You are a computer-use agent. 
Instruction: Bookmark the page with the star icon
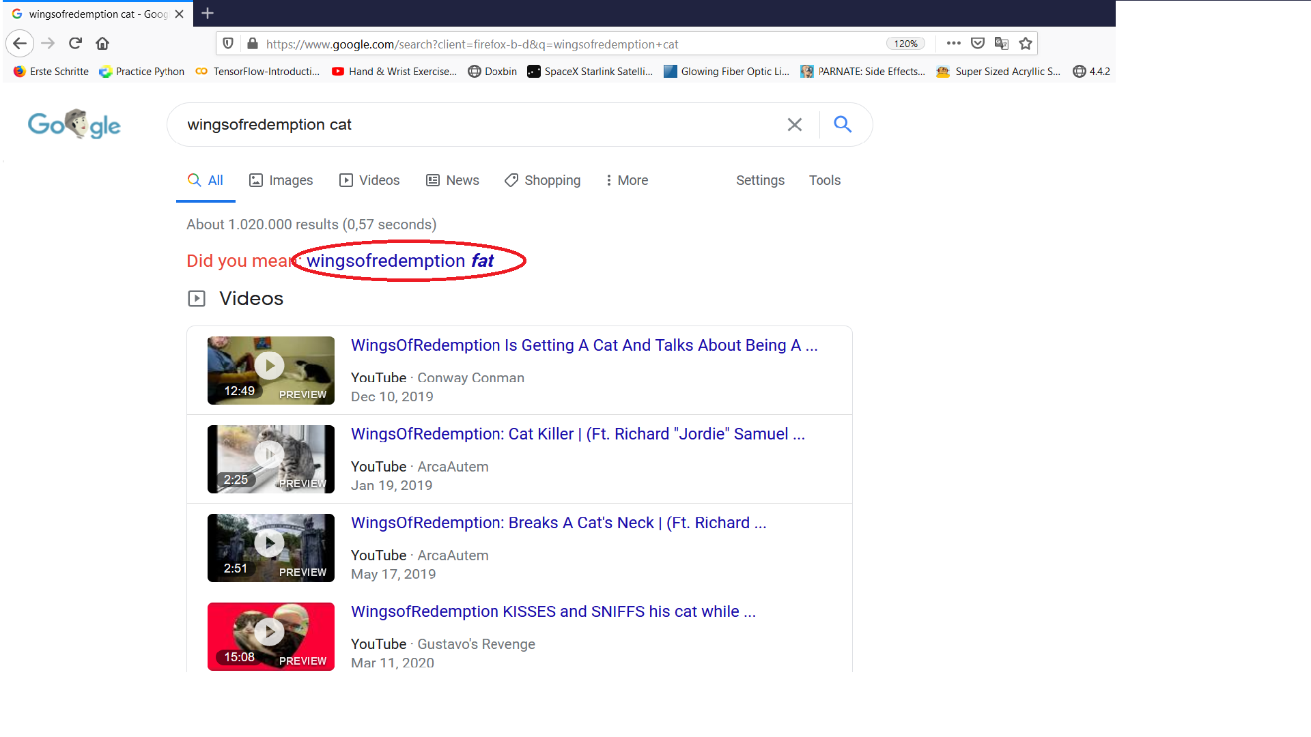(1025, 43)
